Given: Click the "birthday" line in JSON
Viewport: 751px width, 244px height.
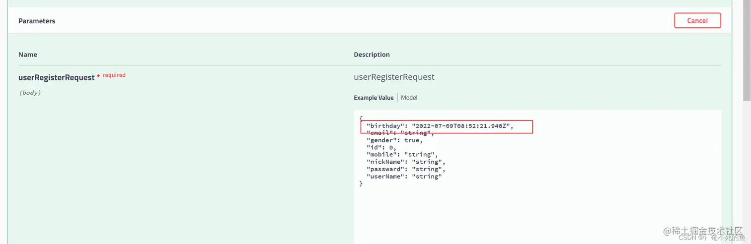Looking at the screenshot, I should (440, 126).
